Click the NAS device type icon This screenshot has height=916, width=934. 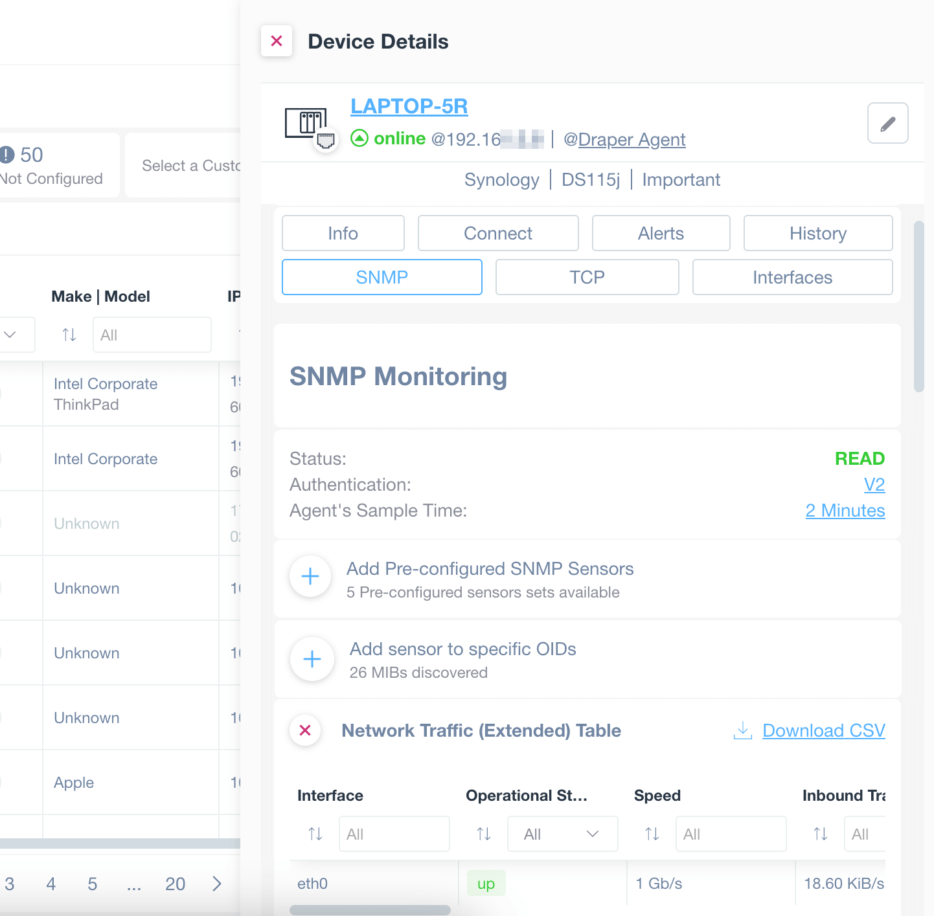point(306,123)
